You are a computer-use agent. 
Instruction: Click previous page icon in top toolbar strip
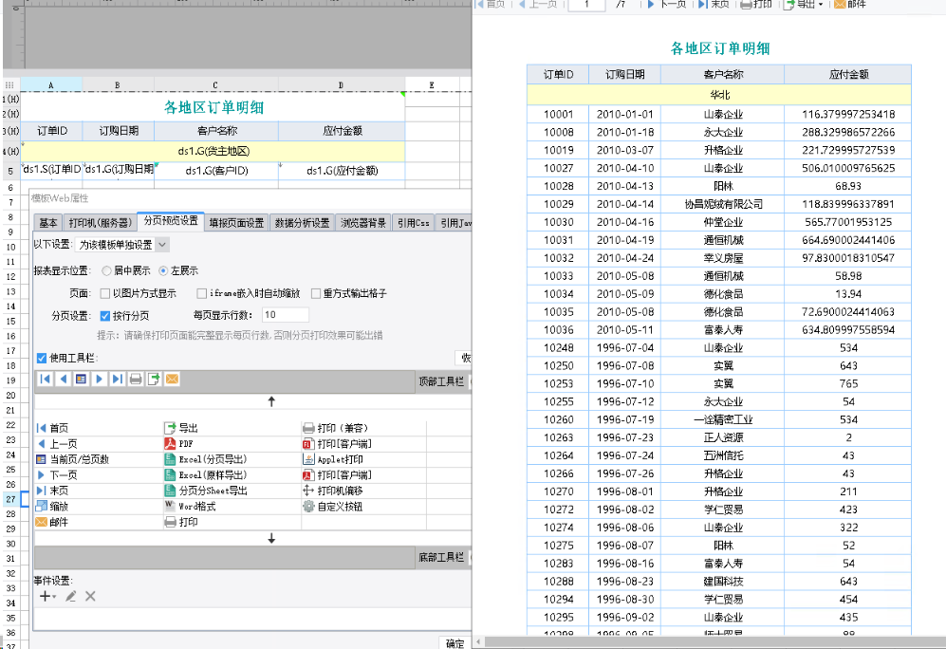pyautogui.click(x=64, y=379)
